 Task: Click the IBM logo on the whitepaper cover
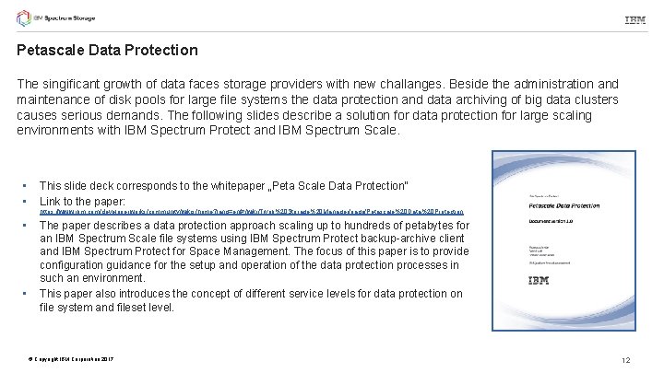pyautogui.click(x=541, y=281)
